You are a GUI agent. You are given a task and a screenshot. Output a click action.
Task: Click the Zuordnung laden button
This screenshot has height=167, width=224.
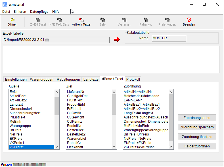[x=197, y=118]
